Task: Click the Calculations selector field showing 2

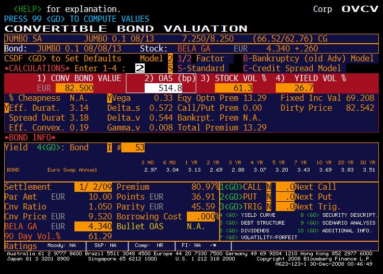Action: click(x=140, y=68)
